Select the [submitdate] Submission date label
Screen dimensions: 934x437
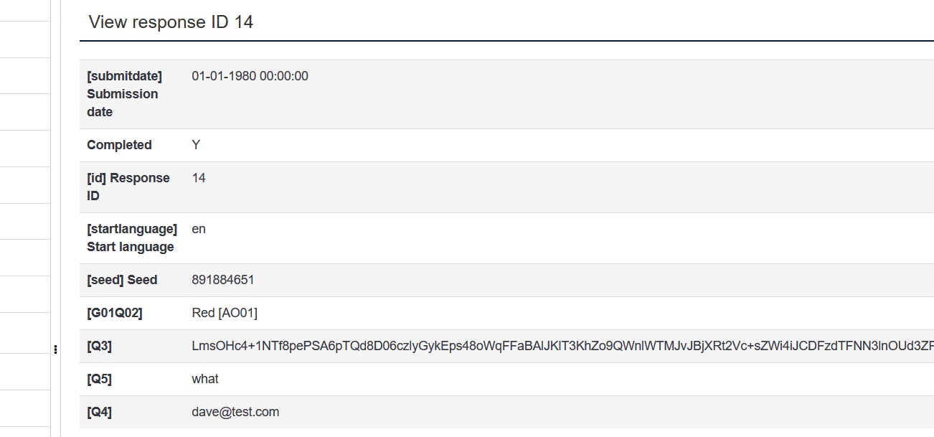coord(123,94)
